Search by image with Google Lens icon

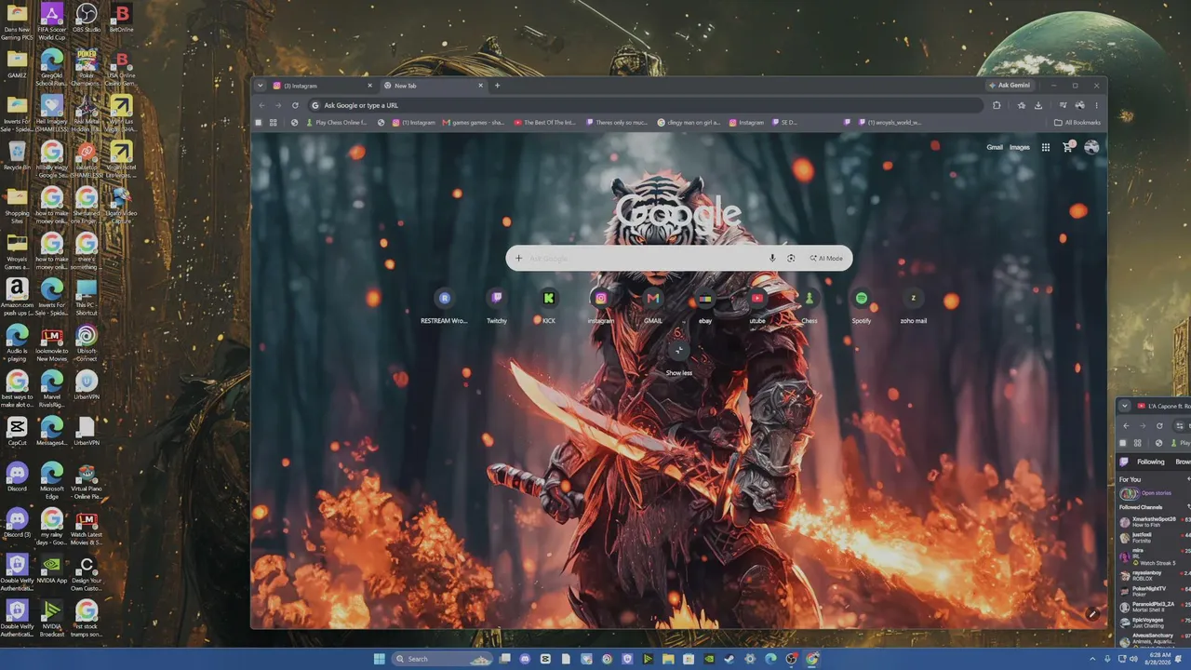point(791,258)
